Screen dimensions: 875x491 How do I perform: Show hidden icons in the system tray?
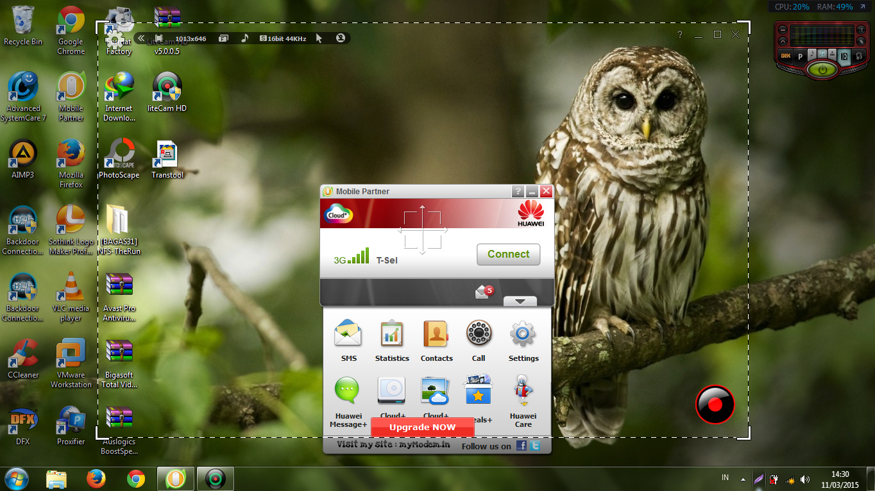pyautogui.click(x=742, y=478)
